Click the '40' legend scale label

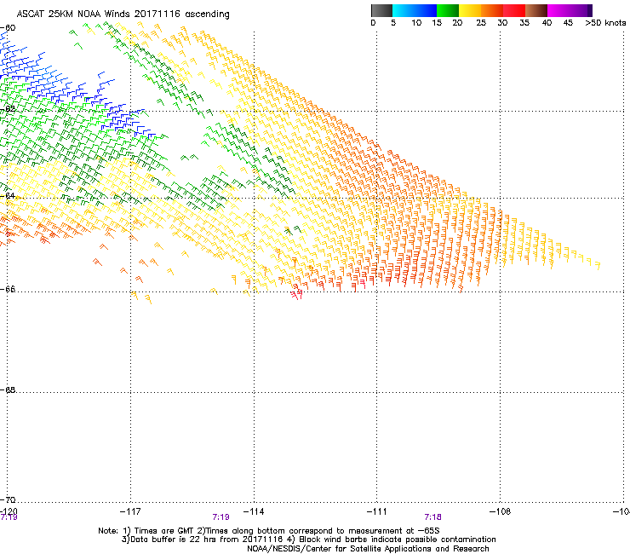(x=547, y=23)
